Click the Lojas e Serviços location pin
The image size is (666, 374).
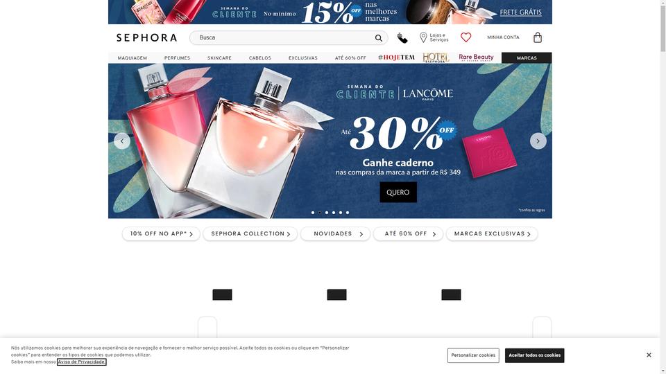[x=423, y=37]
